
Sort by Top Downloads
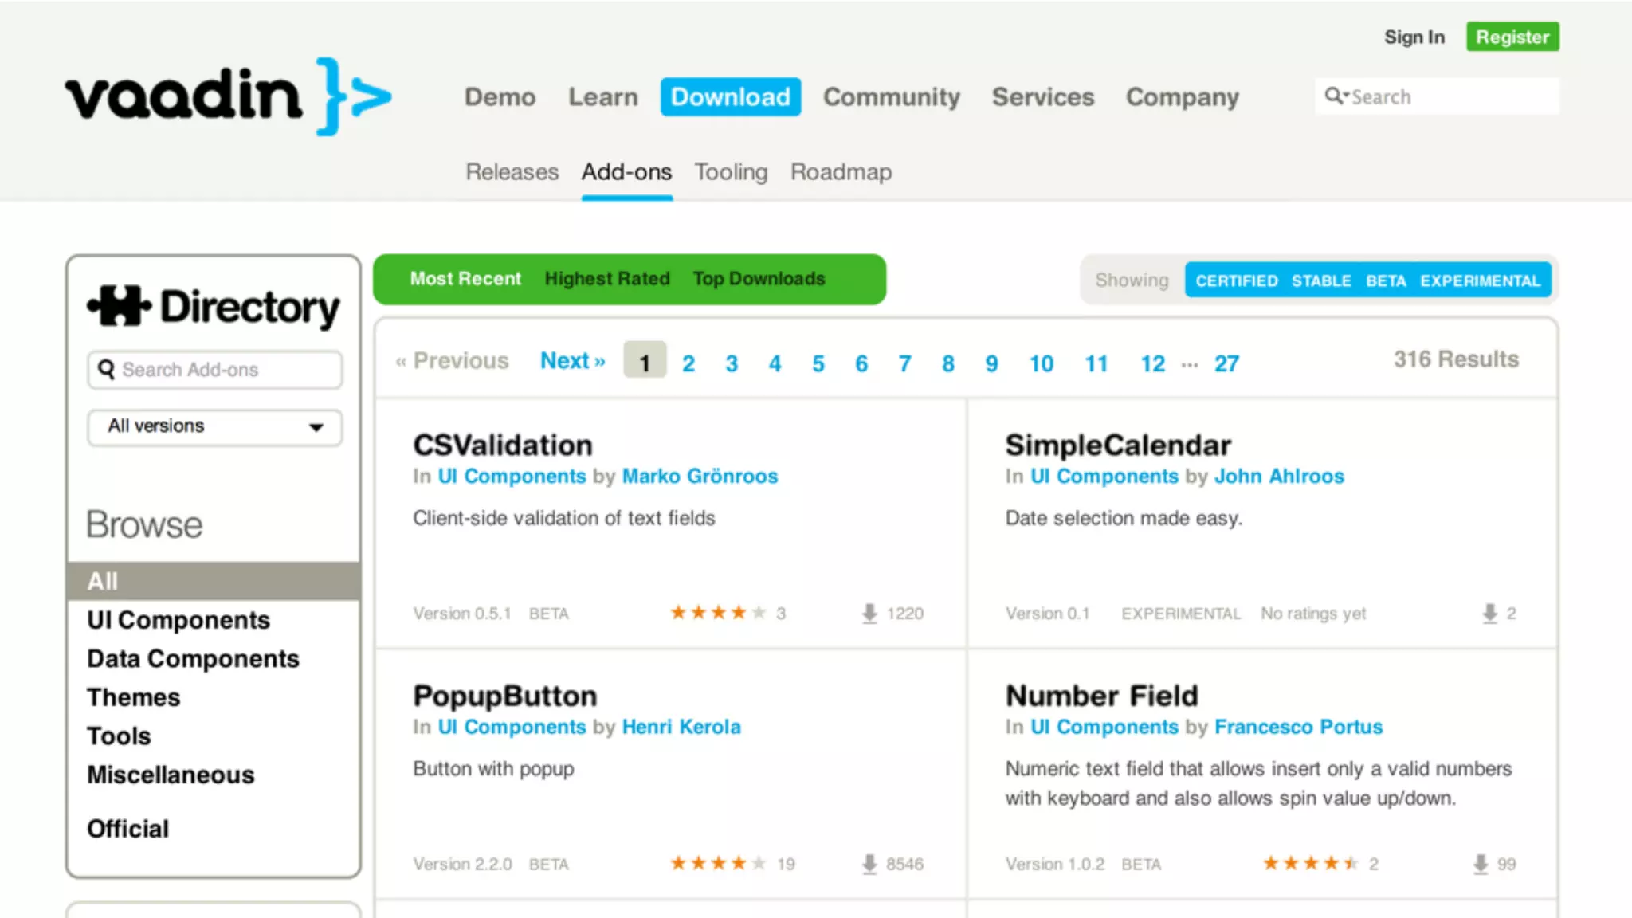[x=759, y=279]
